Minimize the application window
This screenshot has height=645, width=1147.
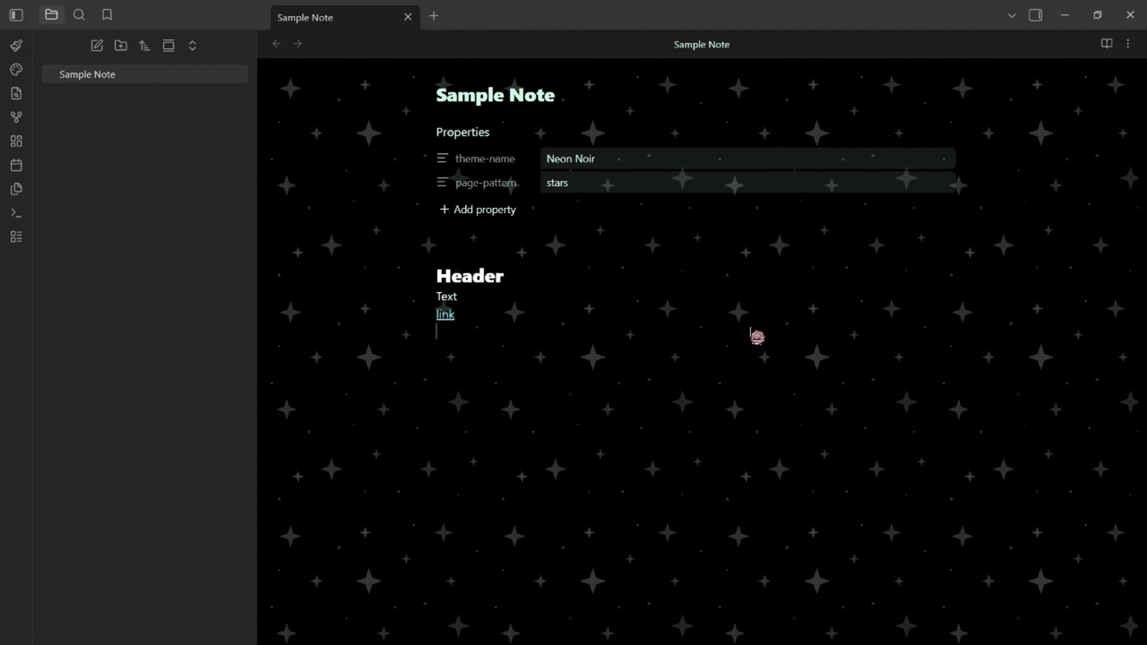pyautogui.click(x=1065, y=15)
